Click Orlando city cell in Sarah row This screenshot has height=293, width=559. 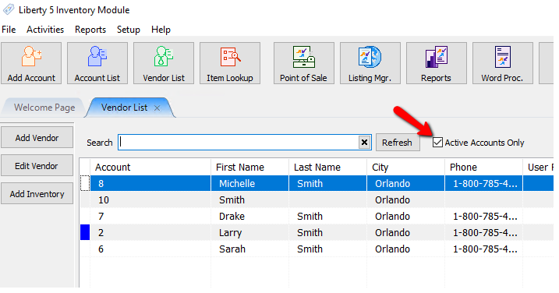[x=405, y=249]
